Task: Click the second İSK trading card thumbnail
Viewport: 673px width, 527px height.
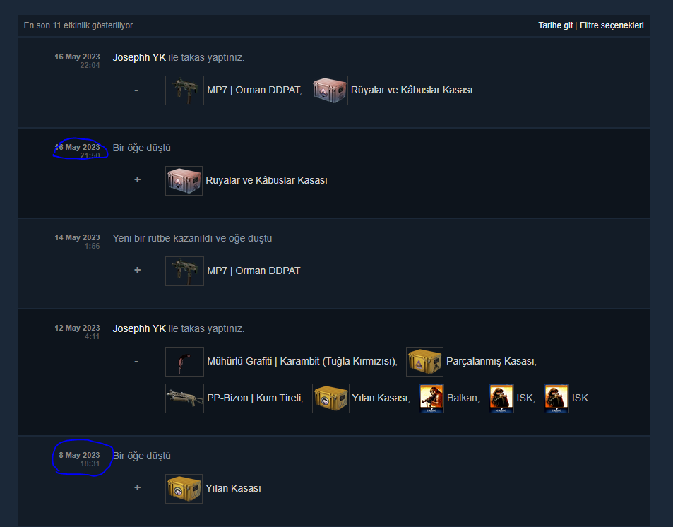Action: click(x=556, y=398)
